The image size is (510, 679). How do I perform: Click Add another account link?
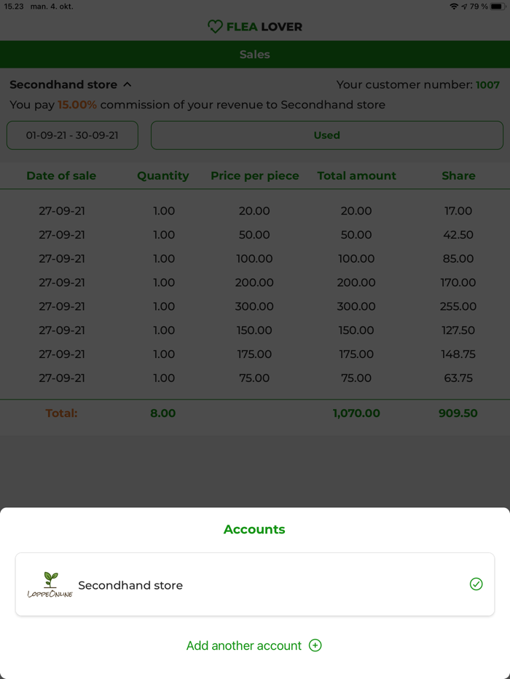(x=243, y=646)
